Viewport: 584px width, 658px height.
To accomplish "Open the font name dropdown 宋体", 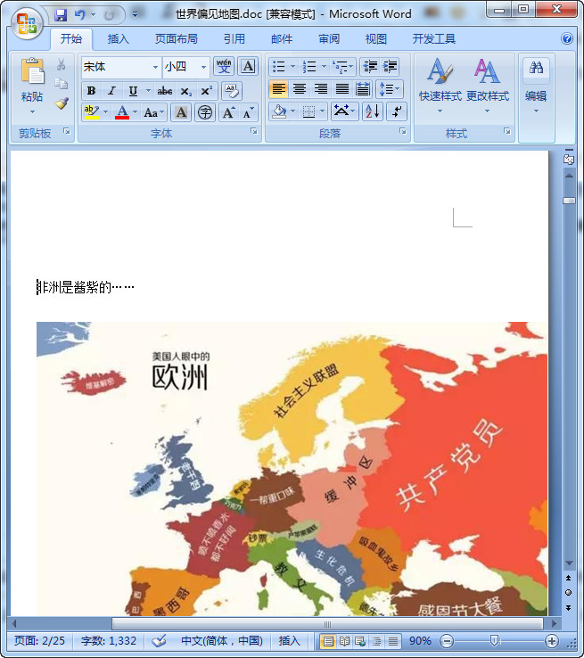I will pos(155,67).
